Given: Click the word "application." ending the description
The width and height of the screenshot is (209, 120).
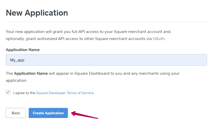Looking at the screenshot, I should click(x=16, y=81).
